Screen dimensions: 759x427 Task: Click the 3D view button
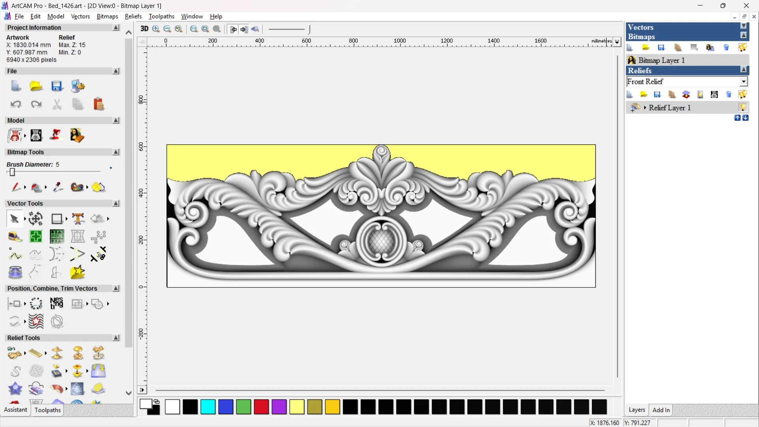(x=144, y=29)
